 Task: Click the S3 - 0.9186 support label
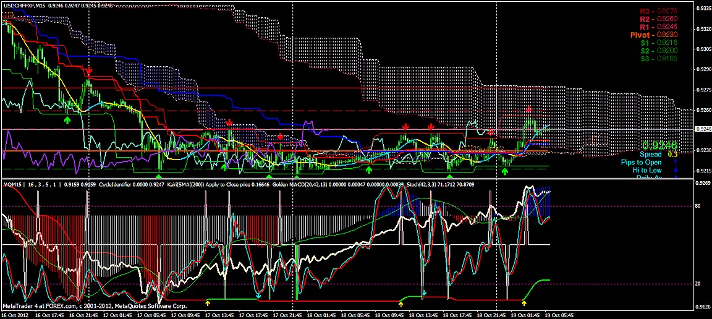coord(659,58)
